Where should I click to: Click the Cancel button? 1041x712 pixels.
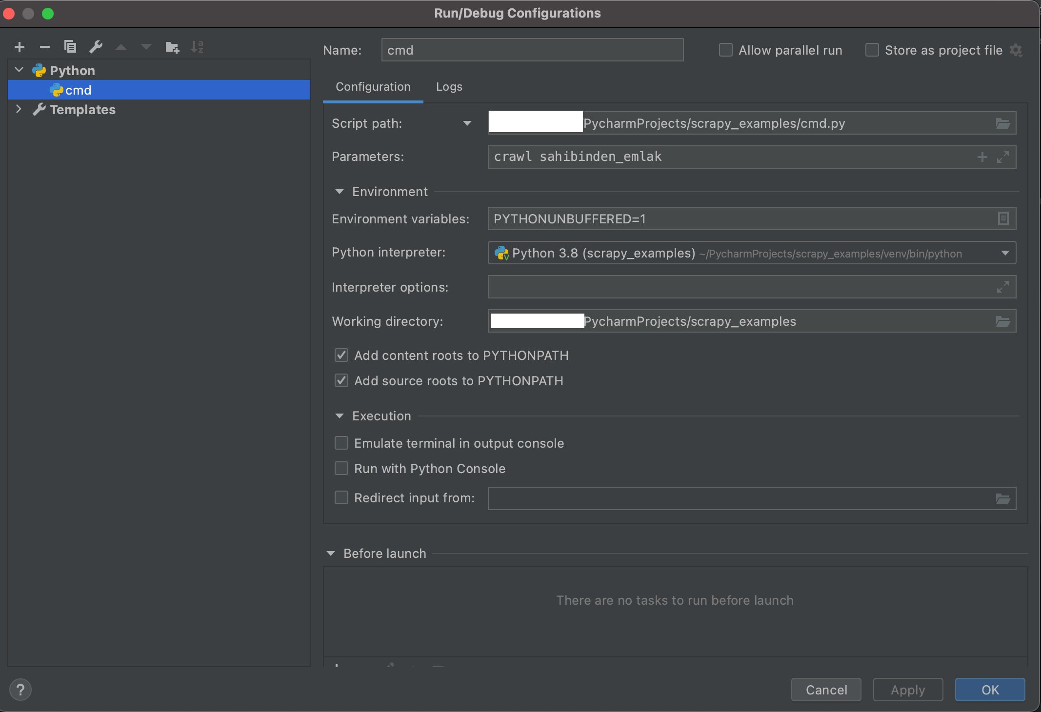tap(826, 690)
